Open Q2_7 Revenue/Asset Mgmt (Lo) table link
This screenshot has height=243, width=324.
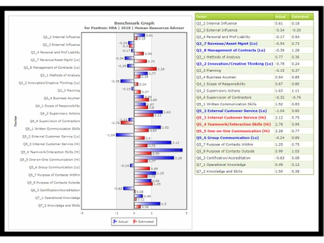click(227, 43)
